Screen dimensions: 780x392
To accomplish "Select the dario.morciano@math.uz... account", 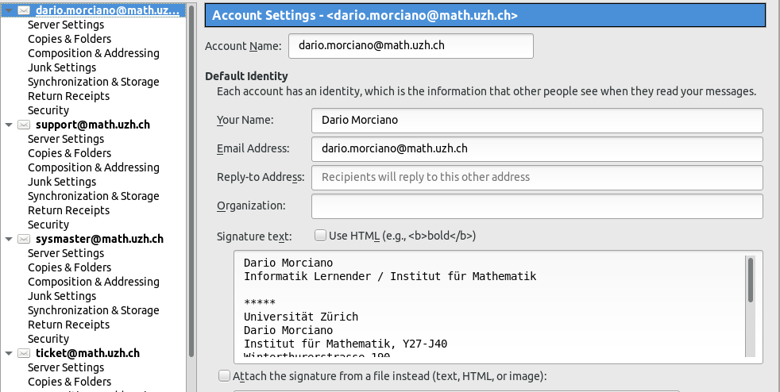I will (x=107, y=10).
